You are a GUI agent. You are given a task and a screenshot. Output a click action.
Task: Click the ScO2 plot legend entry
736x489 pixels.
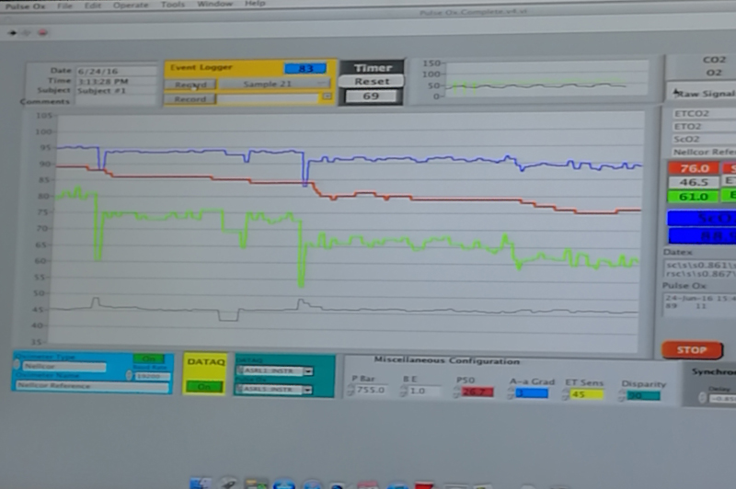pos(704,139)
